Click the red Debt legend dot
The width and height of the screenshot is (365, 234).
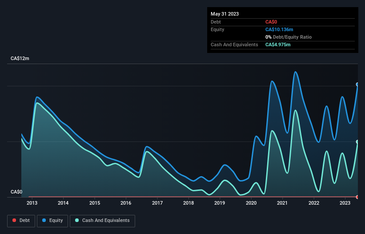(14, 220)
